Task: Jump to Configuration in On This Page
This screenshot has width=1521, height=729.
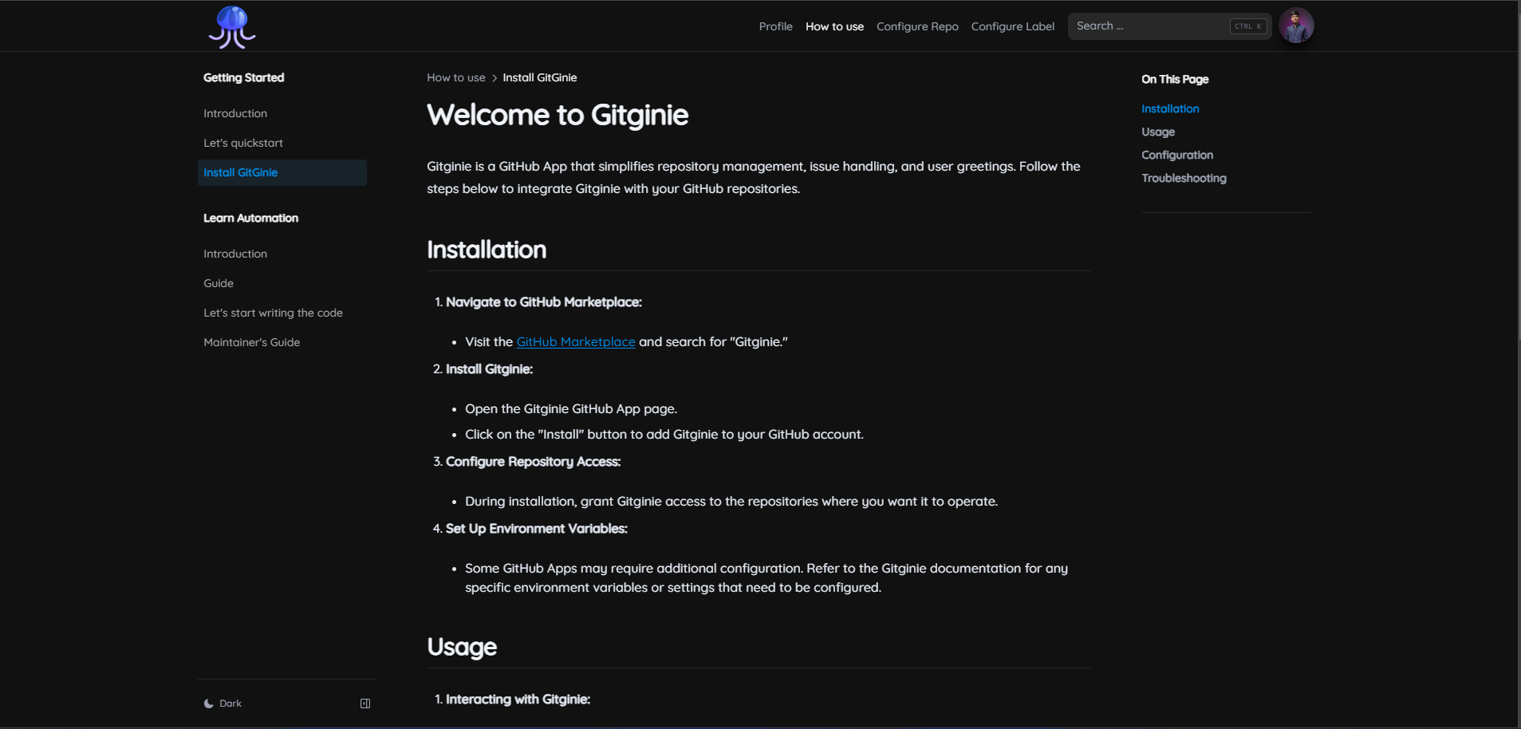Action: [1177, 155]
